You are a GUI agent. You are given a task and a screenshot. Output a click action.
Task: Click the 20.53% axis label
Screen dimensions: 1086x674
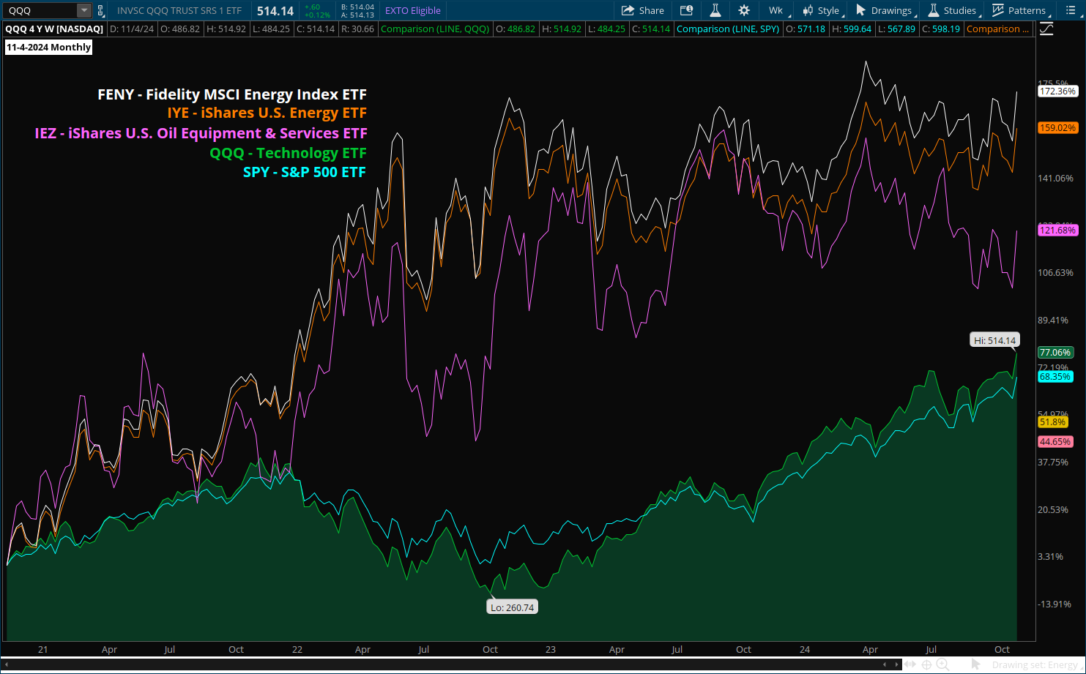[1054, 509]
